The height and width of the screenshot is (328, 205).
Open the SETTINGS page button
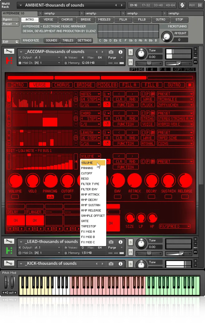pos(84,40)
